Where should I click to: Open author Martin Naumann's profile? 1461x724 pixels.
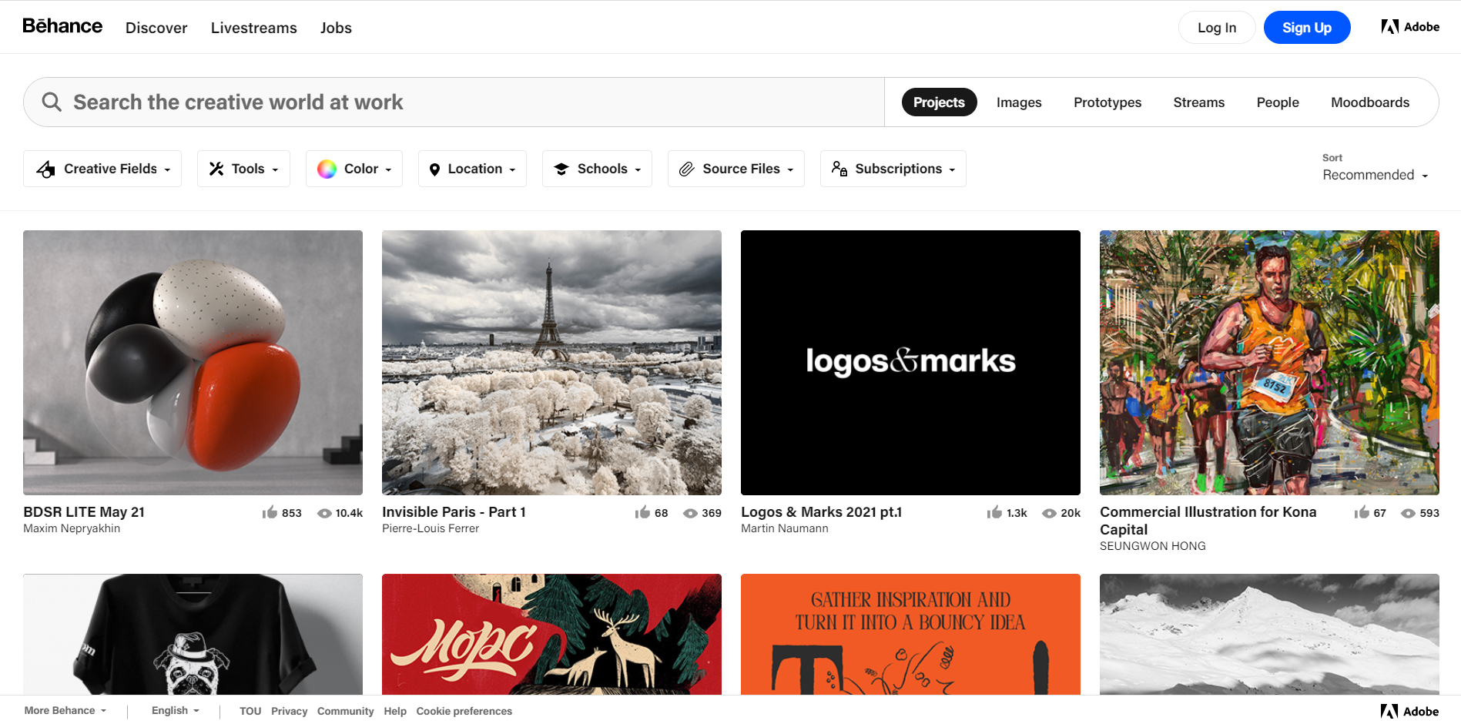point(785,528)
